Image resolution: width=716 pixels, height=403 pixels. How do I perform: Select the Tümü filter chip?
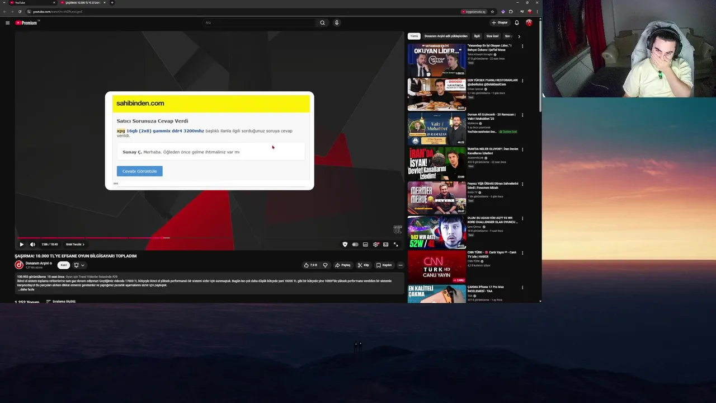click(414, 36)
